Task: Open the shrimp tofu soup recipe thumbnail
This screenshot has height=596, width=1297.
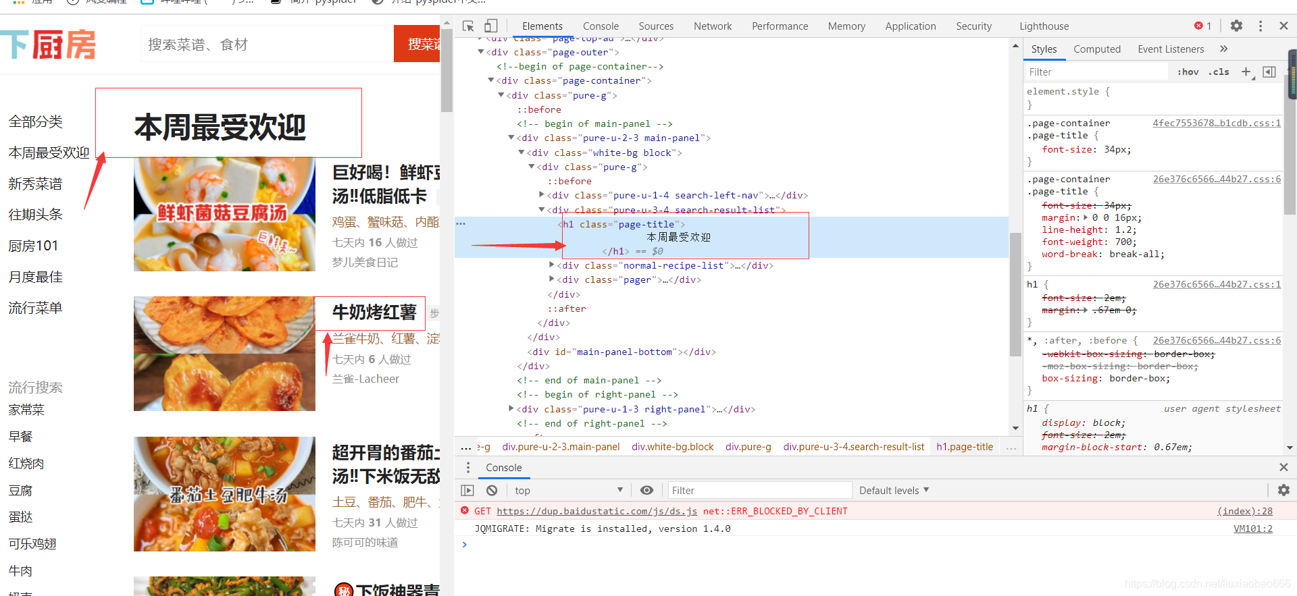Action: point(224,214)
